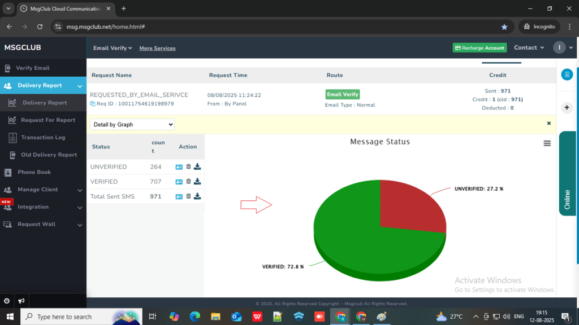Click trash icon in Total Sent SMS row
The height and width of the screenshot is (325, 579).
coord(188,196)
